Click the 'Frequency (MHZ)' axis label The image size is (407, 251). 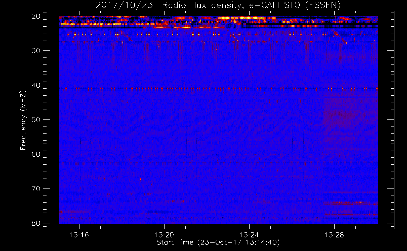[23, 120]
